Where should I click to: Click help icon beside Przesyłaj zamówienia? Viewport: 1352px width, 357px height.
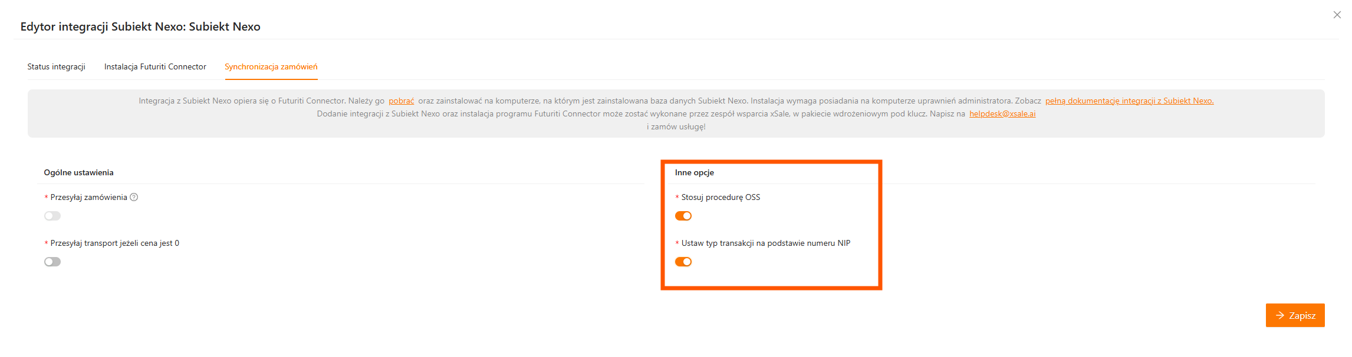coord(134,197)
